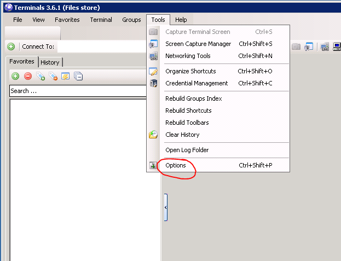Click the Credential Management menu icon
341x261 pixels.
click(153, 83)
